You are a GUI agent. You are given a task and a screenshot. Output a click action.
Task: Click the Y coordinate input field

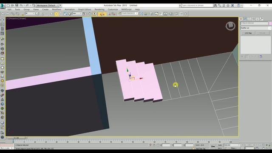pos(178,145)
